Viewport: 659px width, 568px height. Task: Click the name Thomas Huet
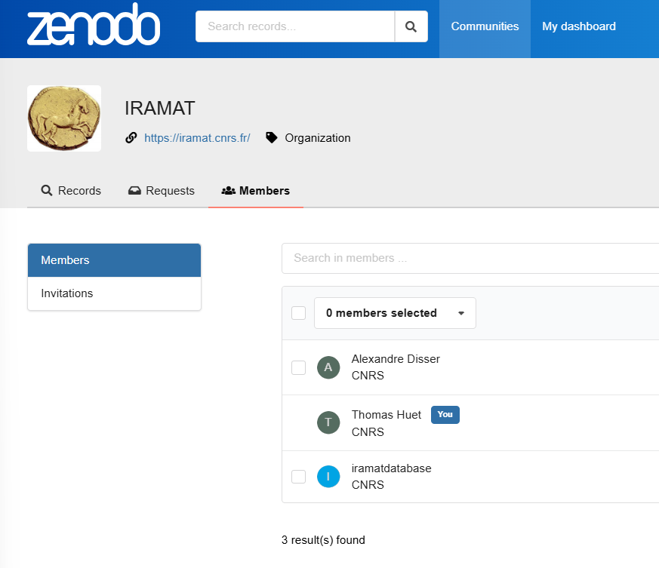pos(386,415)
